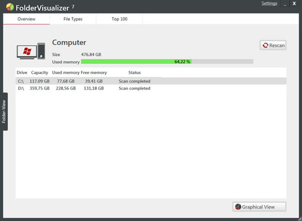This screenshot has width=302, height=221.
Task: Switch to the Overview tab
Action: coord(26,19)
